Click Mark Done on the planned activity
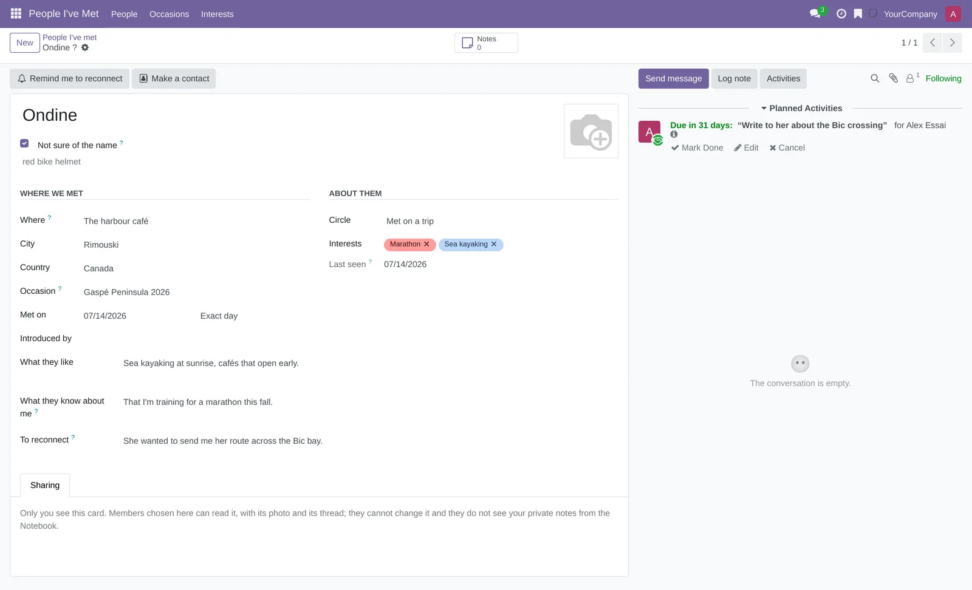This screenshot has height=590, width=972. 697,147
